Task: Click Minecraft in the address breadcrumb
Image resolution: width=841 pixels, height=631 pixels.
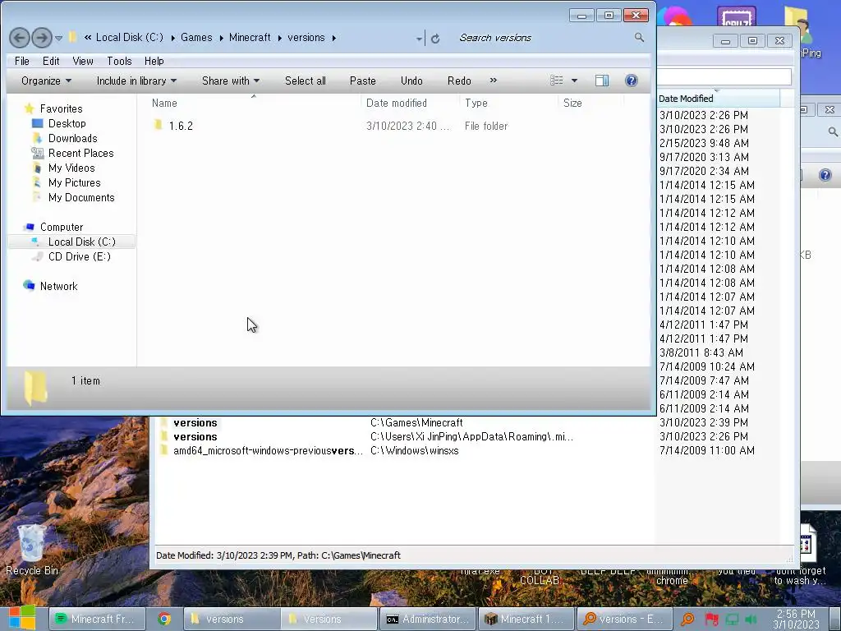Action: coord(250,38)
